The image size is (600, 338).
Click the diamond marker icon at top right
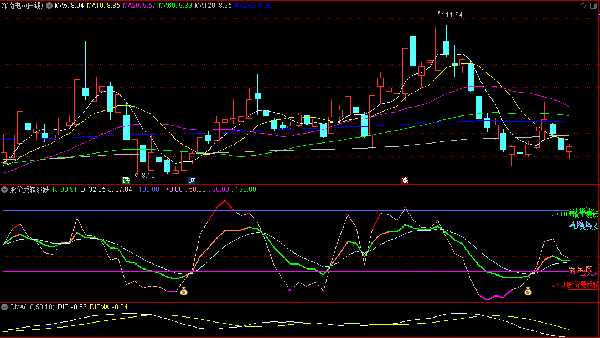click(x=583, y=6)
